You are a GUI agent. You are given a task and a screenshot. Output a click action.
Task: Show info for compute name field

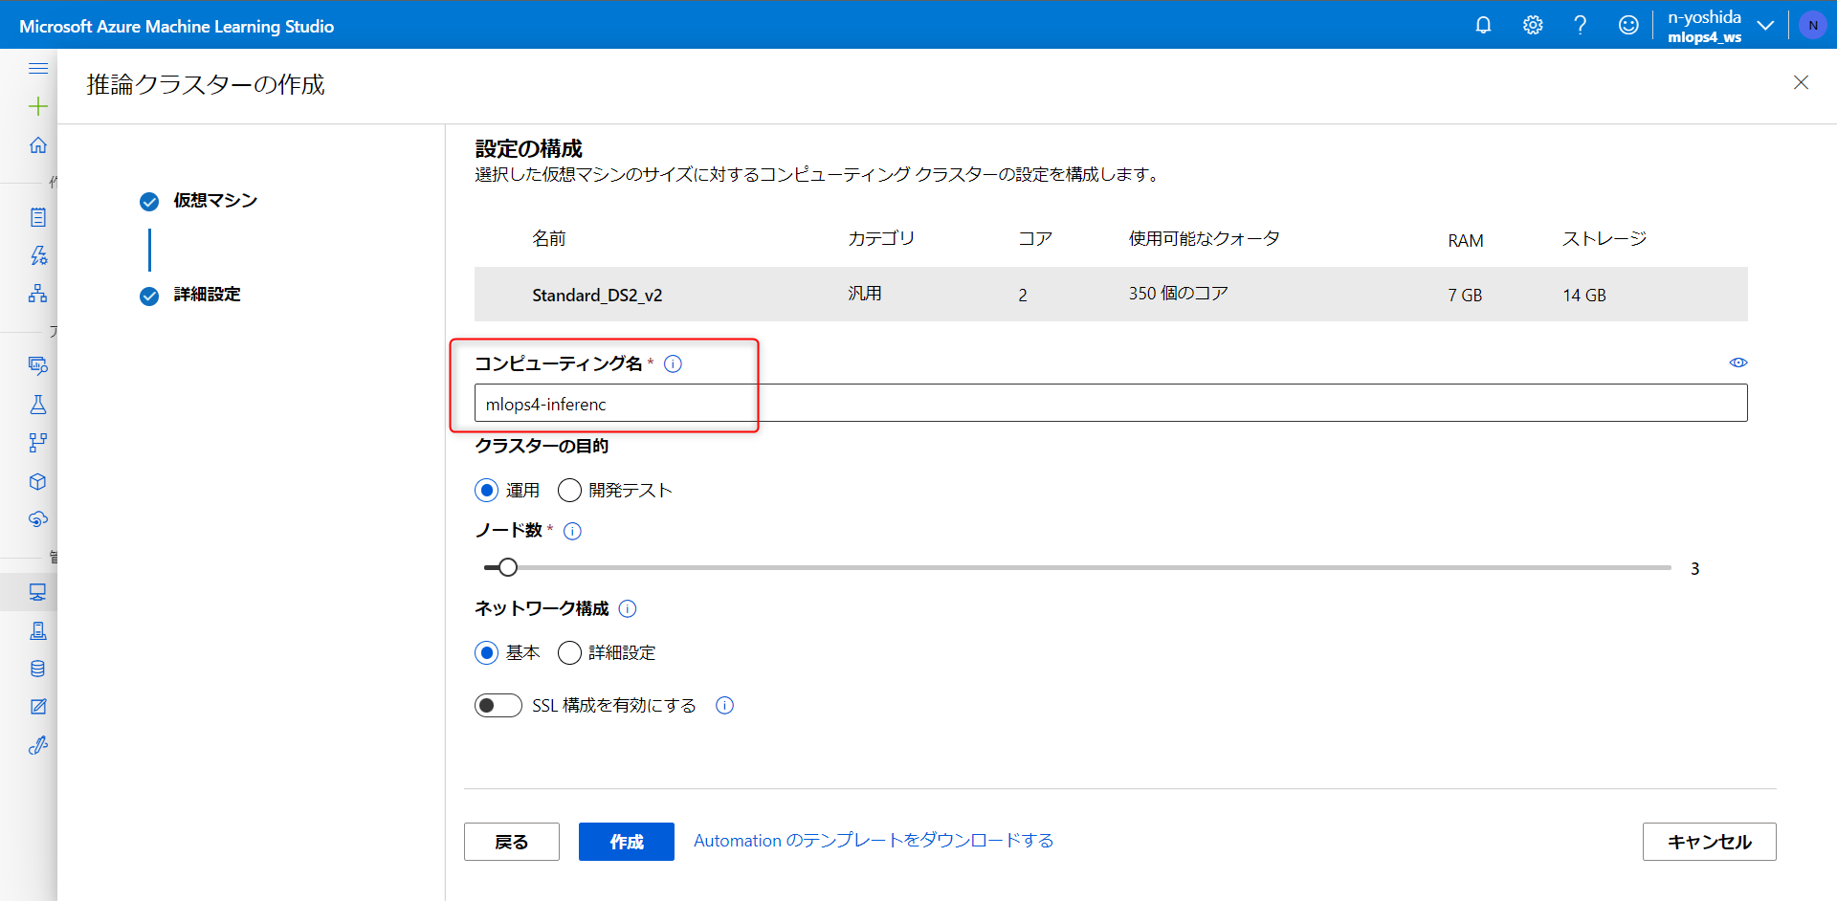point(674,363)
